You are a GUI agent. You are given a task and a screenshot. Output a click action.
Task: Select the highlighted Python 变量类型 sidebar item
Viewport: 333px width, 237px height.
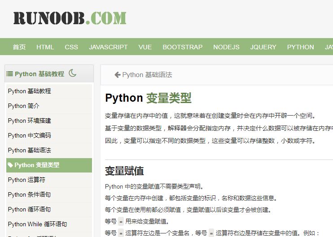click(x=49, y=165)
